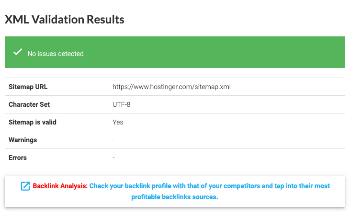The height and width of the screenshot is (215, 350).
Task: Click 'tap into their most' link text
Action: 300,186
